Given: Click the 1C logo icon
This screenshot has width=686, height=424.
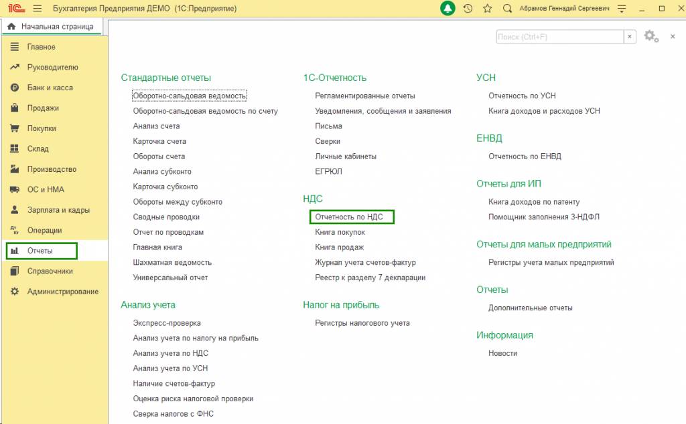Looking at the screenshot, I should (x=16, y=8).
